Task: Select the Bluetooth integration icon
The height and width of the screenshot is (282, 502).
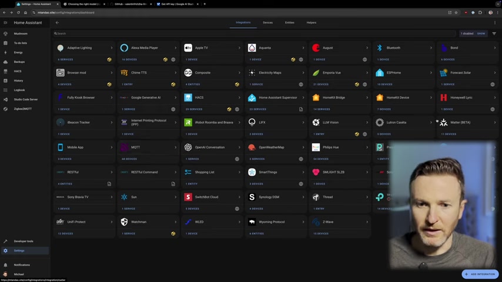Action: (379, 48)
